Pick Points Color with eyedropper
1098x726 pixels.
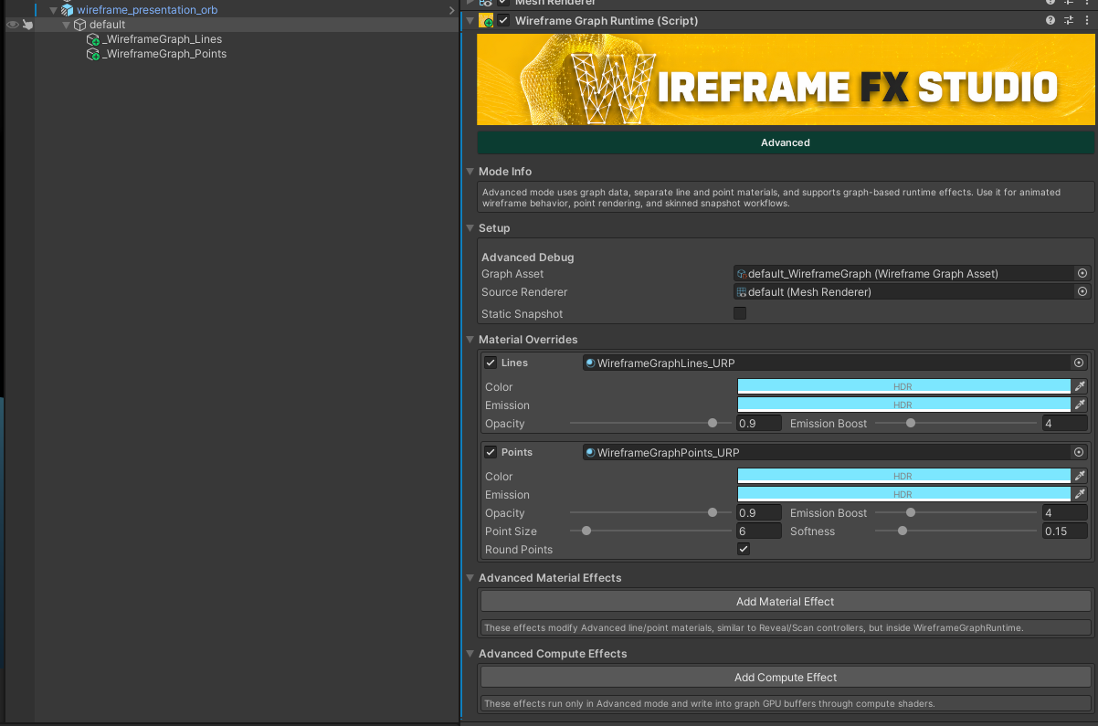point(1080,476)
